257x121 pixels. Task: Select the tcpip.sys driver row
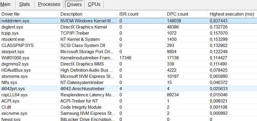click(x=129, y=33)
